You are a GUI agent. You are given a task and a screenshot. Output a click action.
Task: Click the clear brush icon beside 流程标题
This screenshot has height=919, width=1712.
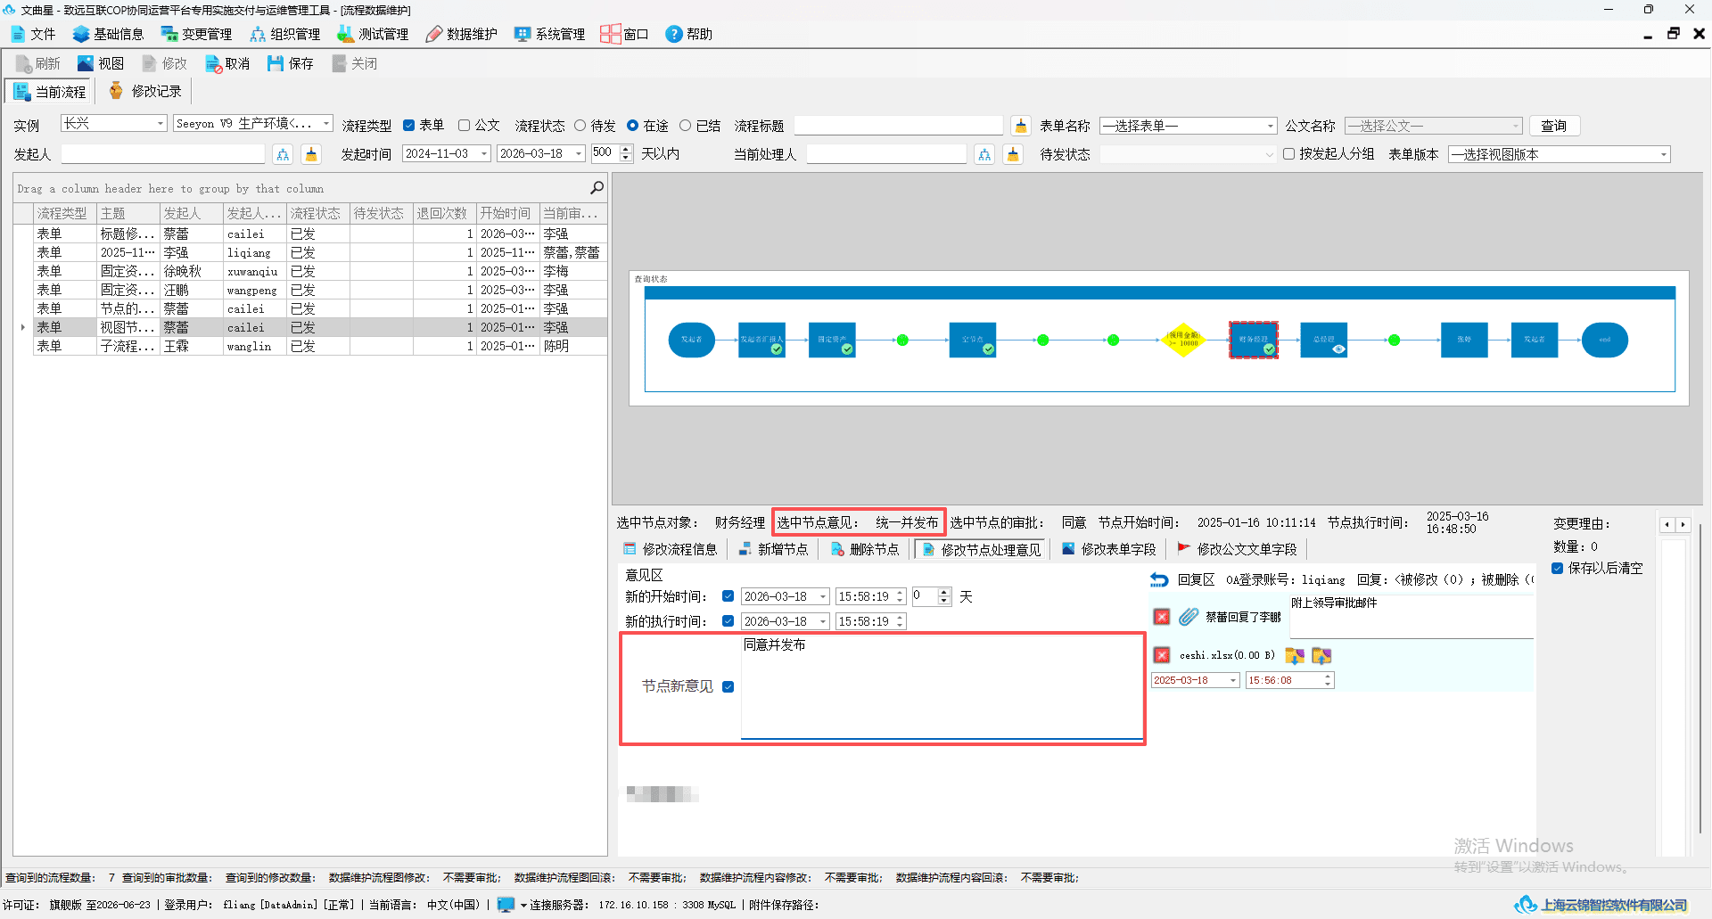point(1021,127)
